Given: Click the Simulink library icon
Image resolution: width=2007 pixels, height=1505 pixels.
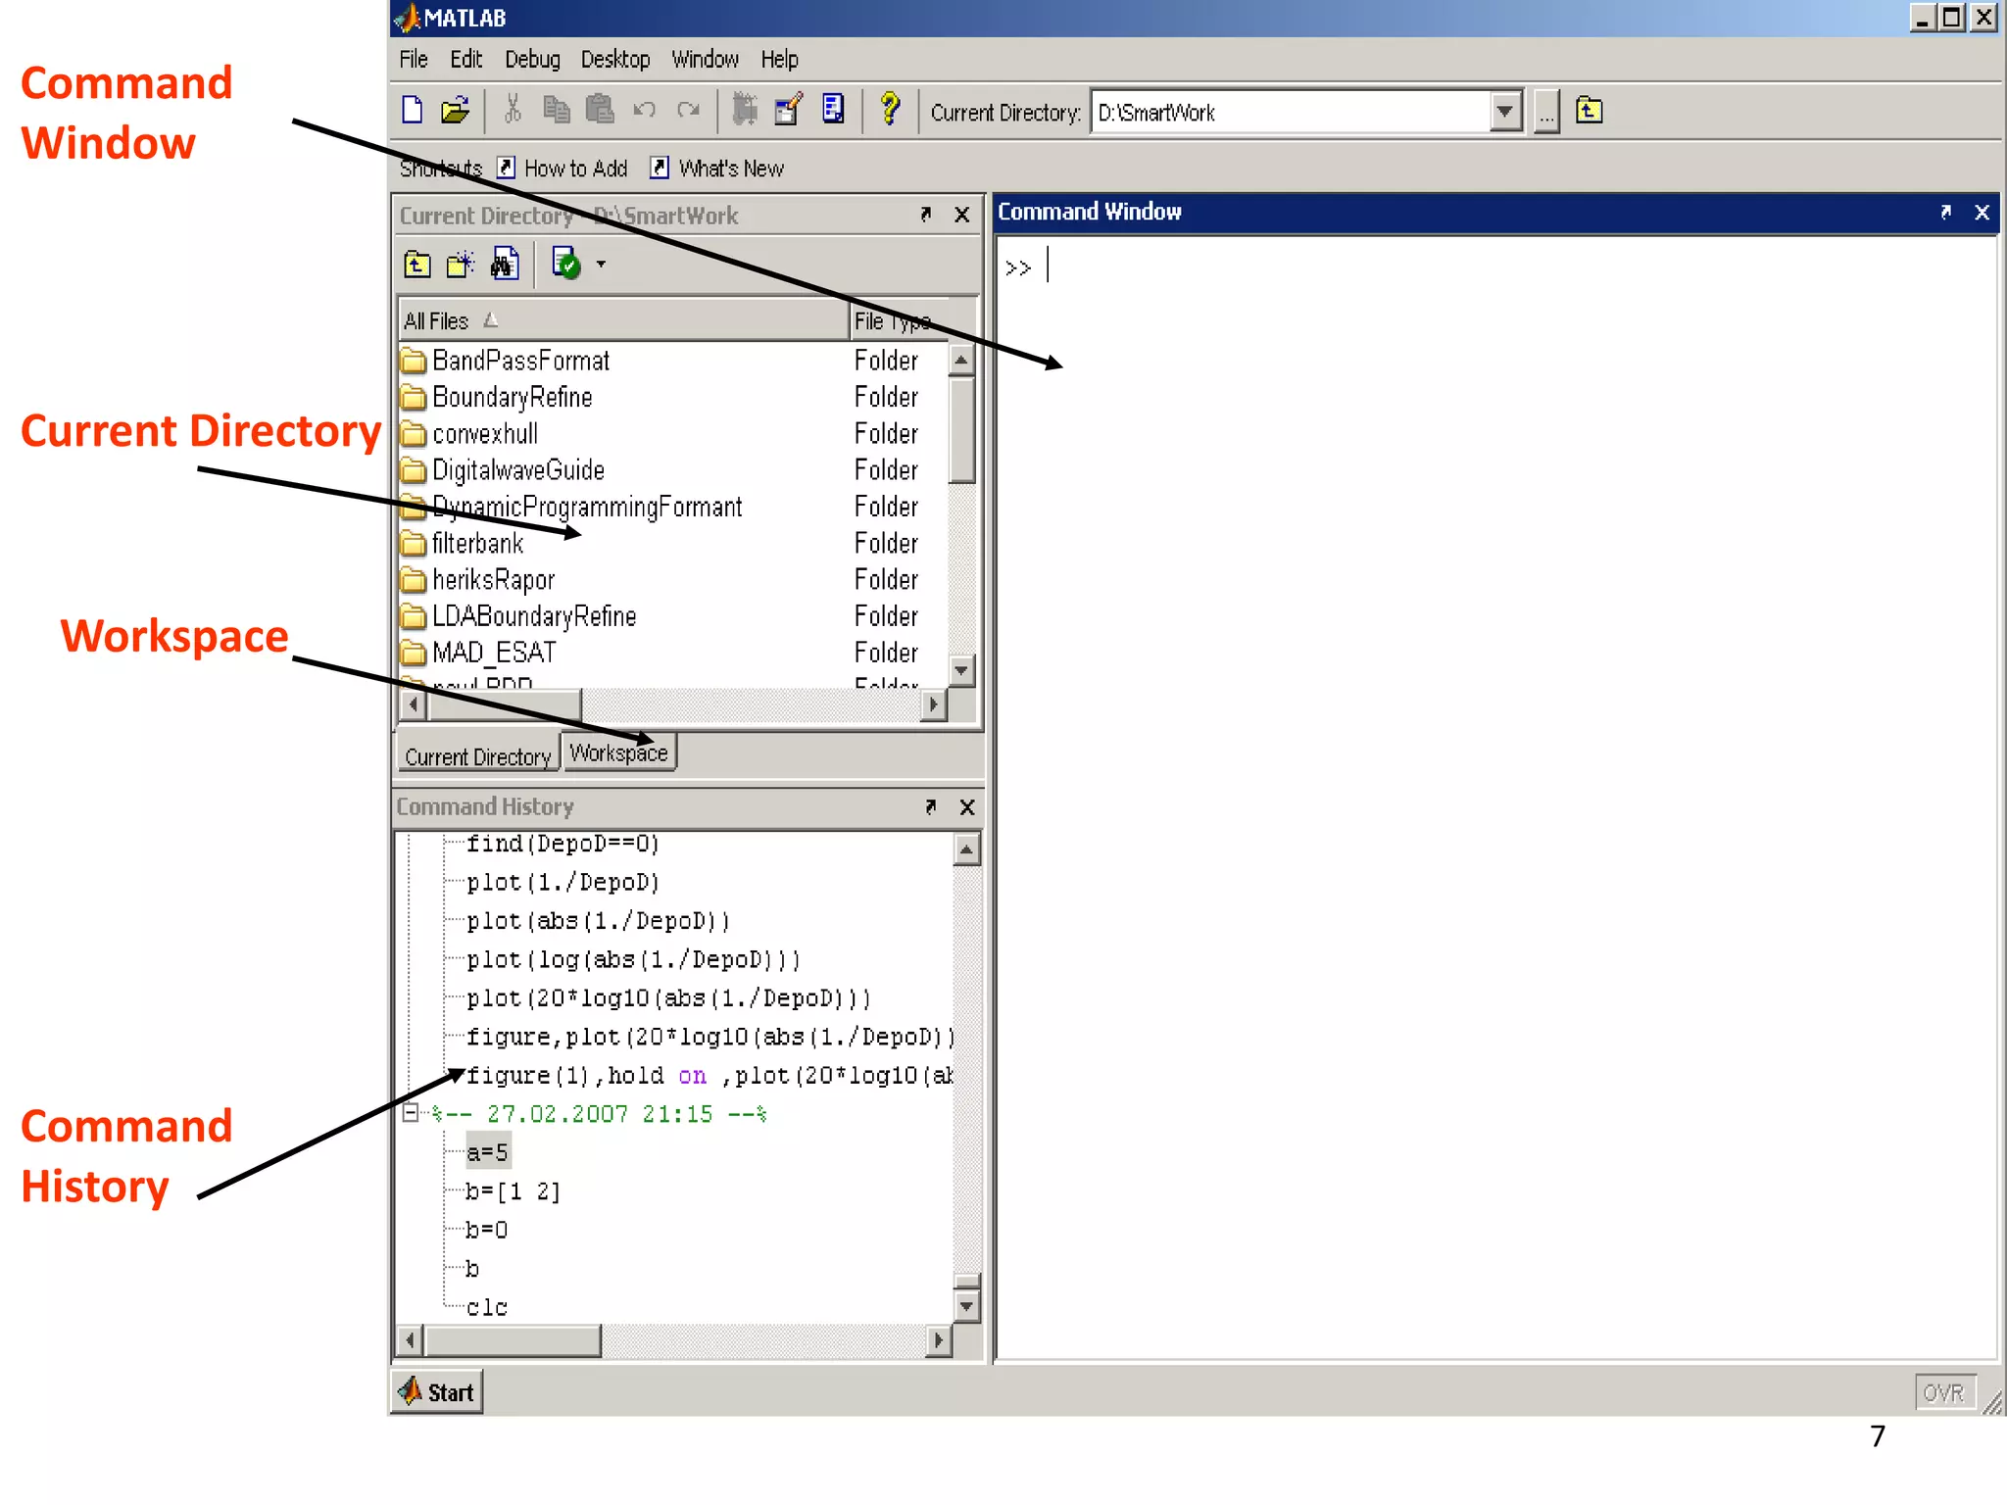Looking at the screenshot, I should tap(745, 110).
